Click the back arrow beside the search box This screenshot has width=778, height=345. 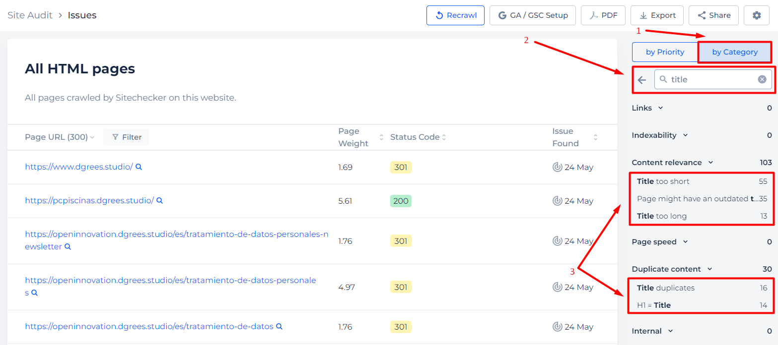[642, 80]
